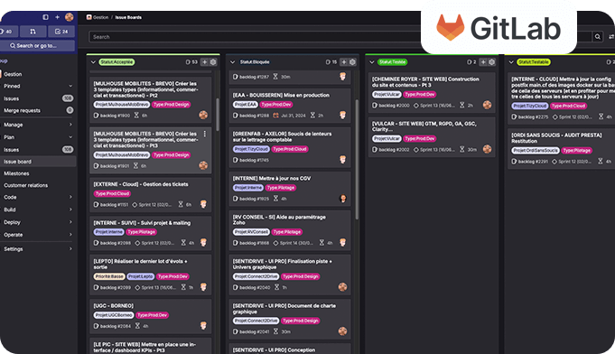Screen dimensions: 615x354
Task: Add new issue to Statut:Bloquée list
Action: [x=343, y=62]
